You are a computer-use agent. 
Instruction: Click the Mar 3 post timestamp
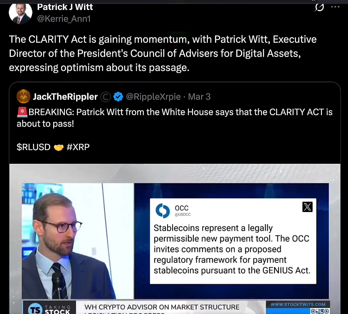click(199, 97)
